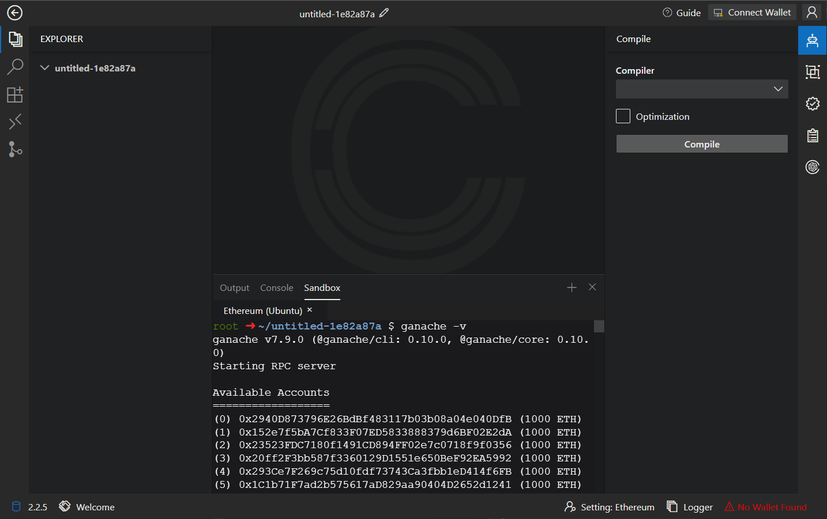Collapse the untitled-1e82a87a project tree
The width and height of the screenshot is (827, 519).
click(x=44, y=68)
